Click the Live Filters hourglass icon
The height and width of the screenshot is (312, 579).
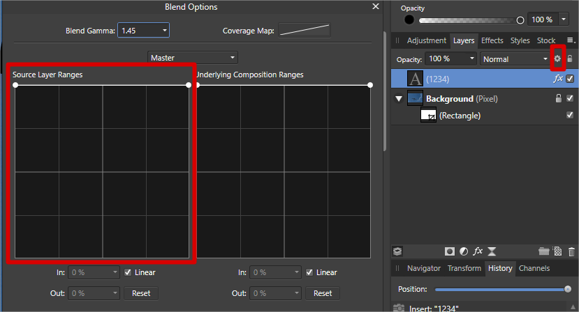tap(492, 251)
